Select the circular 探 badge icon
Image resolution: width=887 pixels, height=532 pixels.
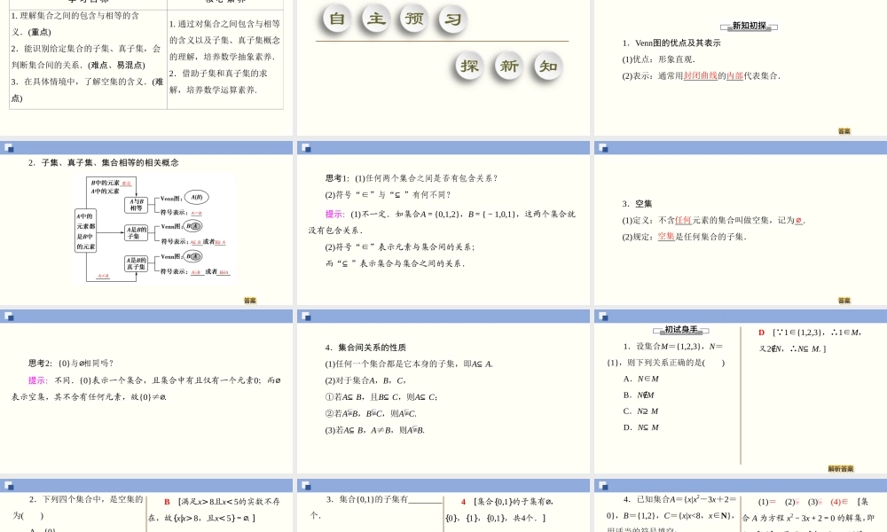468,66
